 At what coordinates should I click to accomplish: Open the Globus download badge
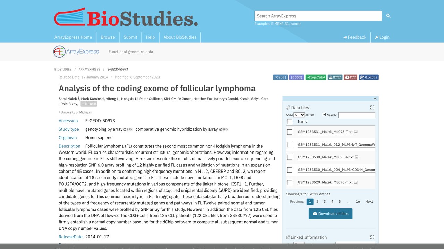click(369, 77)
